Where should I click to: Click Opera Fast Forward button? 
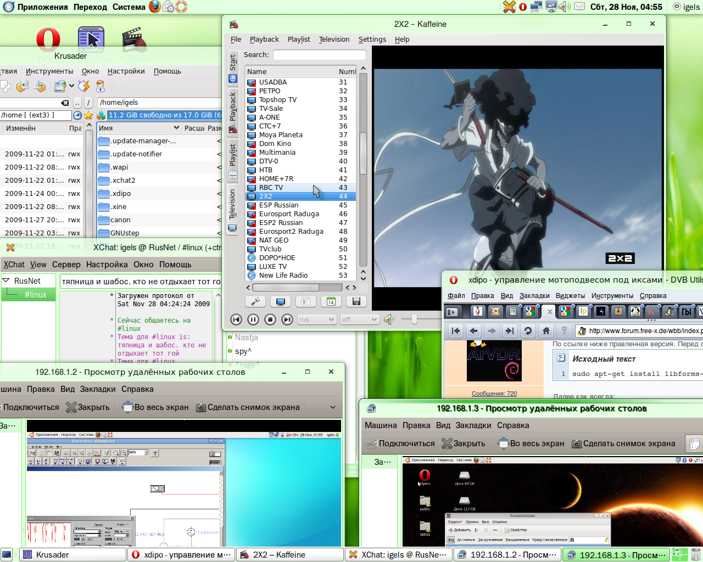pos(510,331)
